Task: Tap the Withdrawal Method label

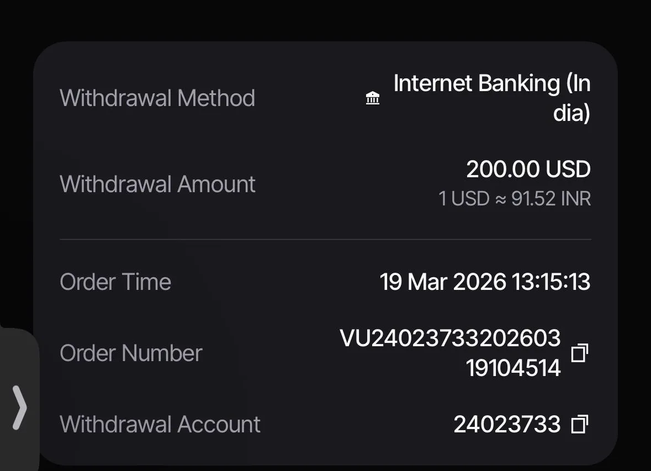Action: pos(157,98)
